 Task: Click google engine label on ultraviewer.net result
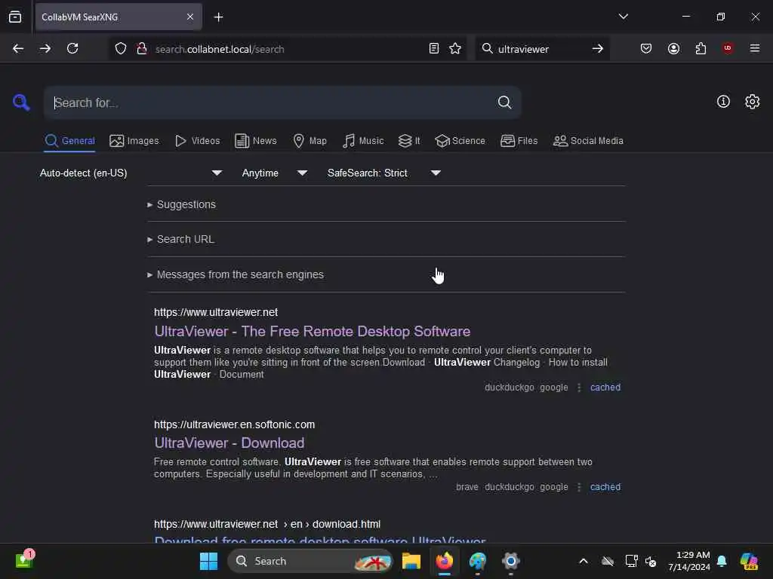[x=553, y=388]
